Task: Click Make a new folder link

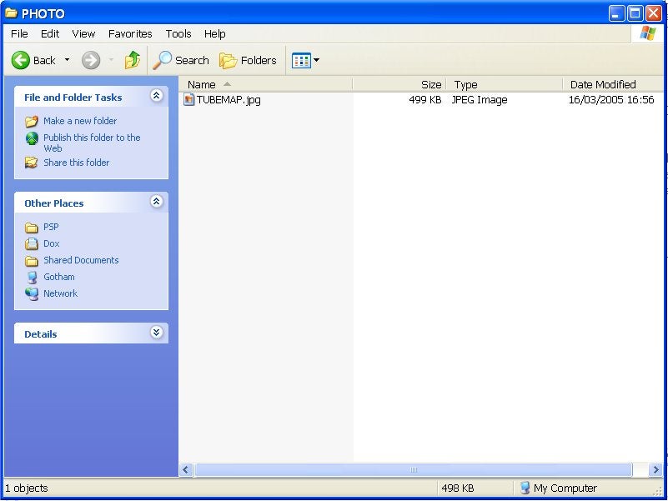Action: pos(80,121)
